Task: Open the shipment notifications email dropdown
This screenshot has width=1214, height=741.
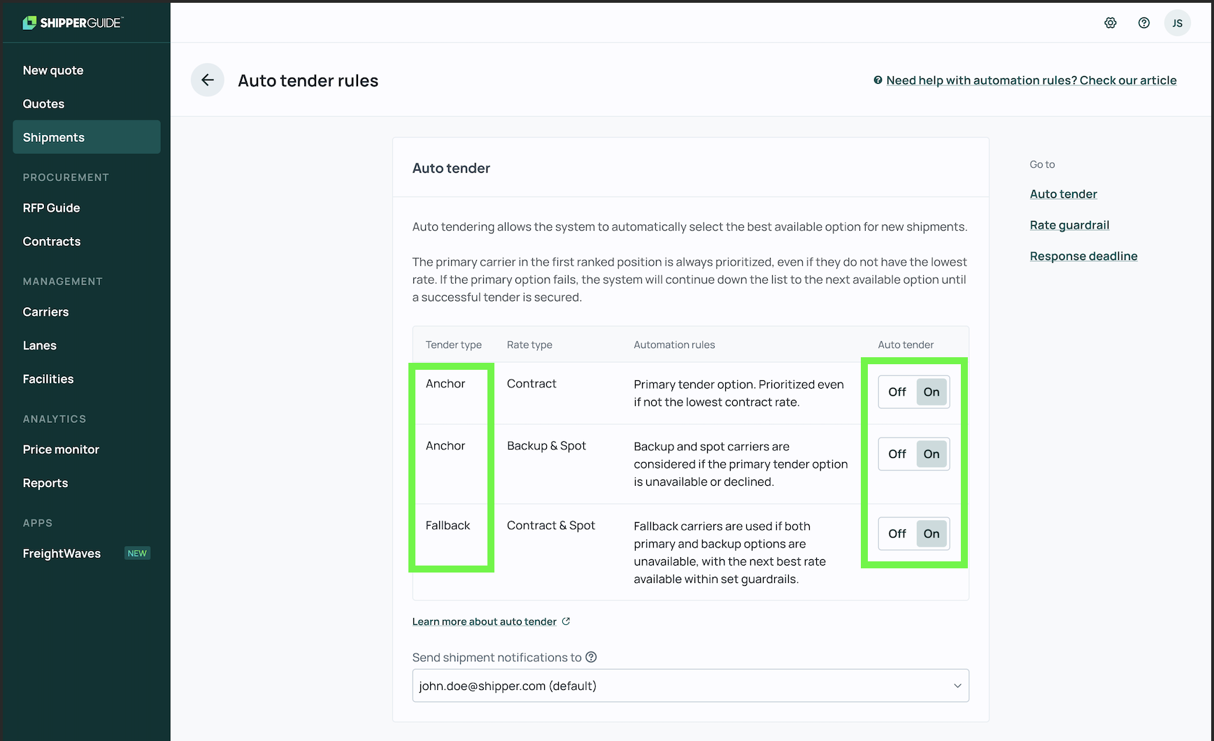Action: coord(957,686)
